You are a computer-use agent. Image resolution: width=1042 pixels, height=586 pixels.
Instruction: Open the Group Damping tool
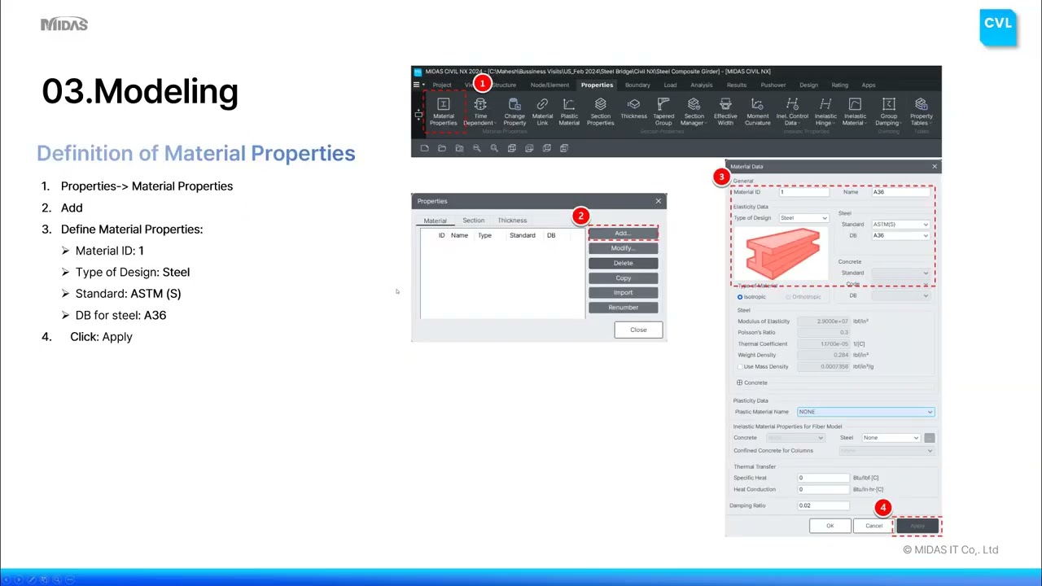(x=888, y=112)
